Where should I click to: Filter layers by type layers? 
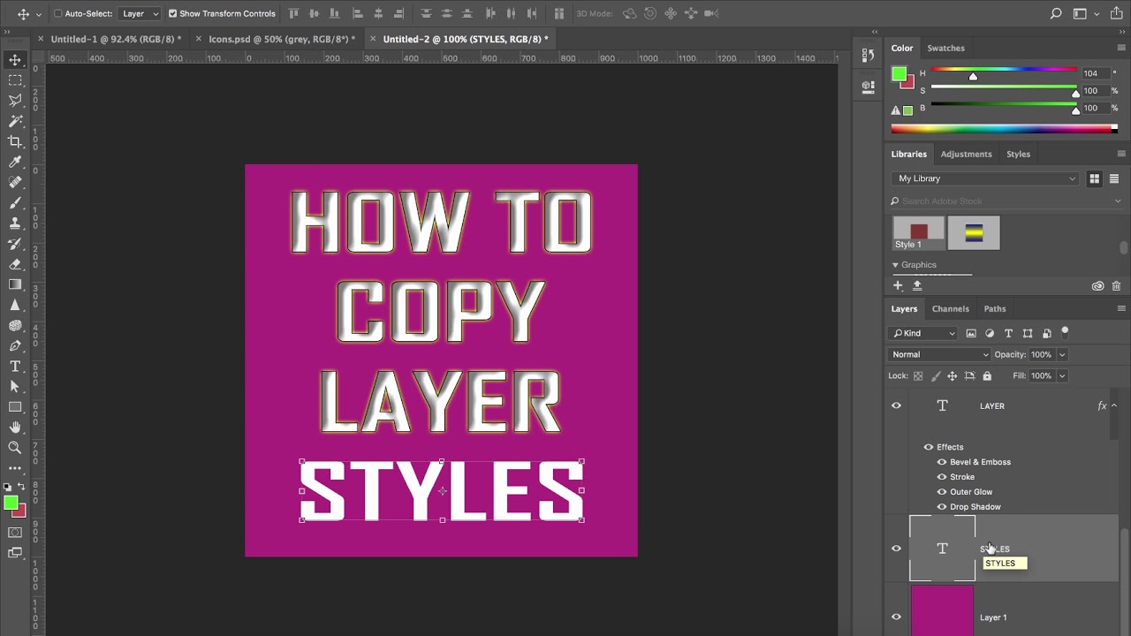pos(1008,333)
